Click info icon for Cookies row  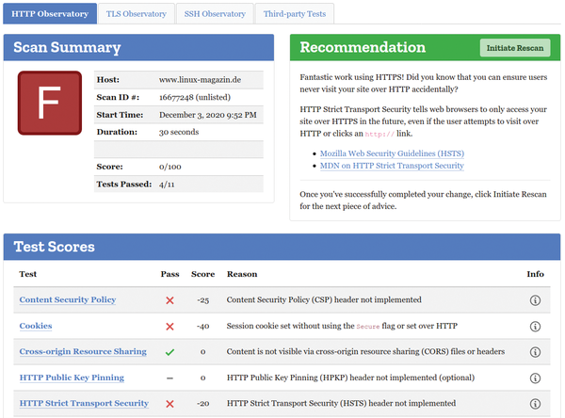pos(535,326)
